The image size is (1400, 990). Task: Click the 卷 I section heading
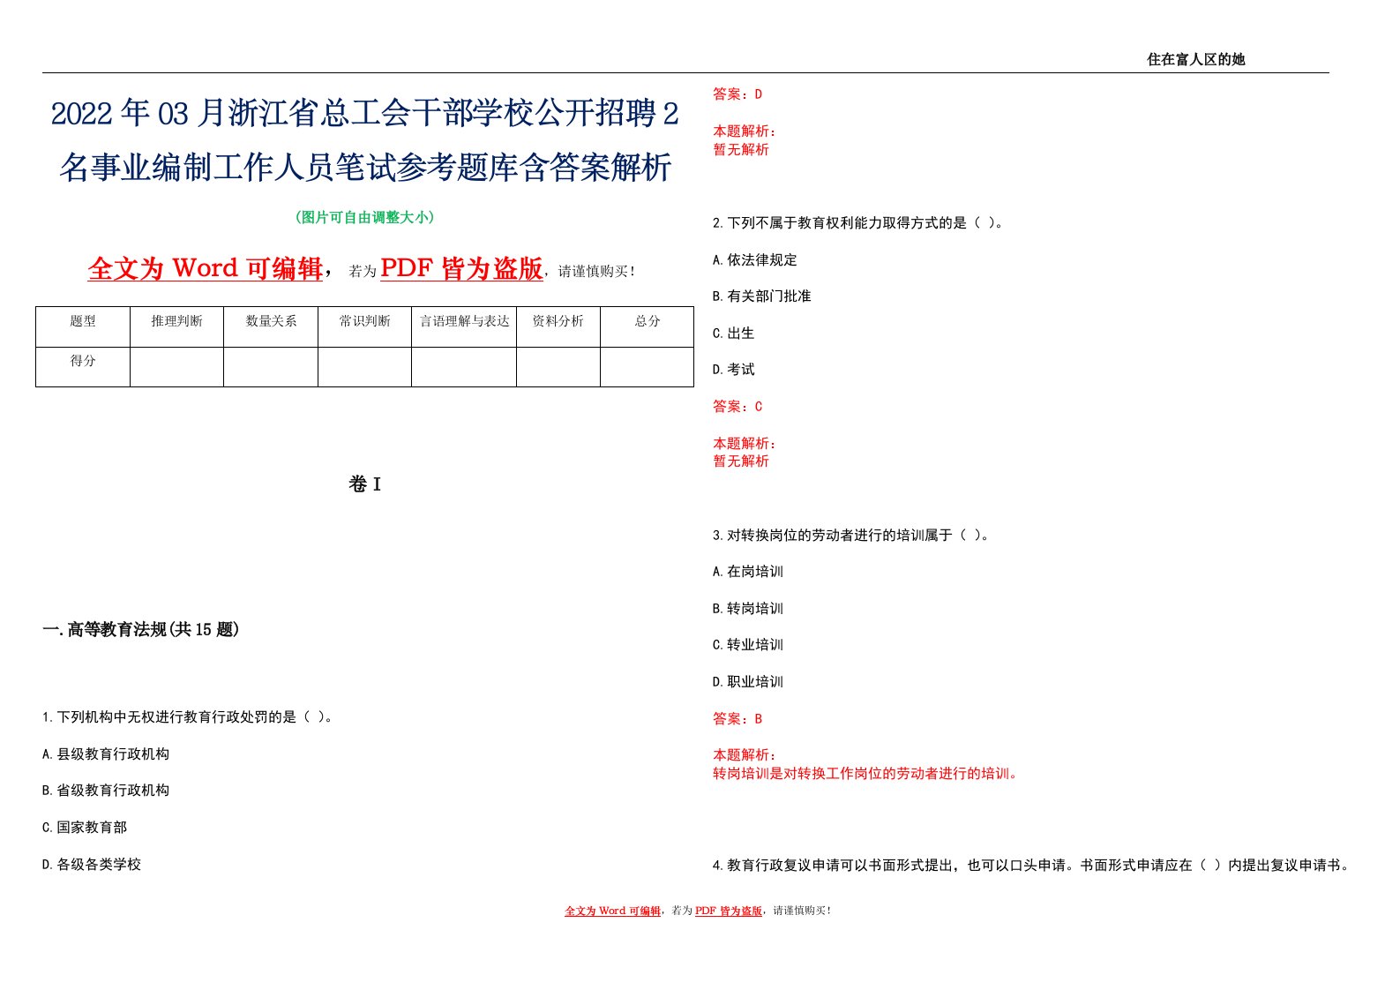point(365,484)
